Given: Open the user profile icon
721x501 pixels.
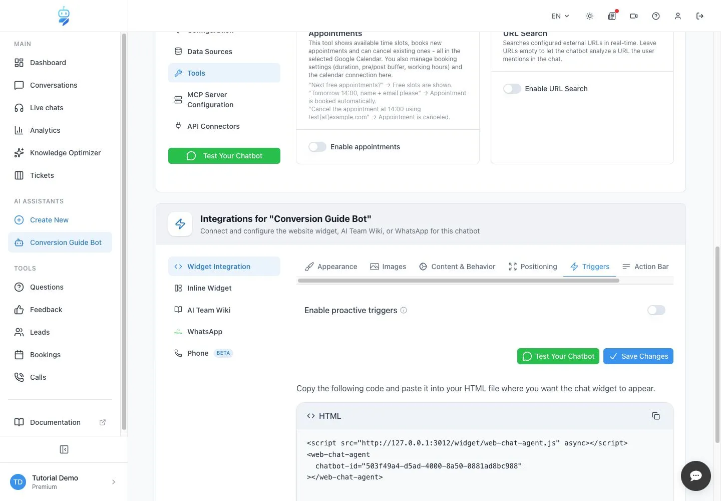Looking at the screenshot, I should click(x=678, y=16).
